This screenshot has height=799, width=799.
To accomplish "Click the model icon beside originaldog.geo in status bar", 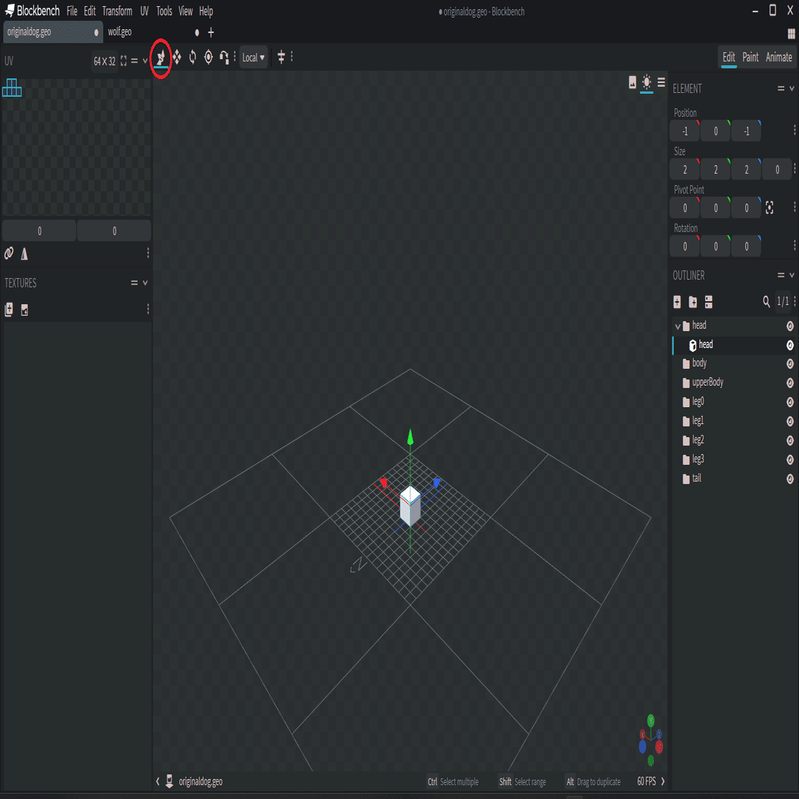I will 169,781.
